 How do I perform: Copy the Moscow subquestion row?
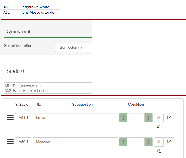159,151
